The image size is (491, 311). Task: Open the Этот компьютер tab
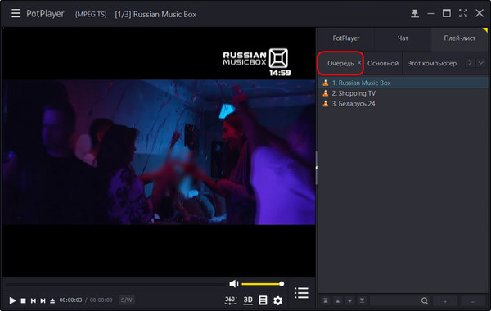coord(432,63)
